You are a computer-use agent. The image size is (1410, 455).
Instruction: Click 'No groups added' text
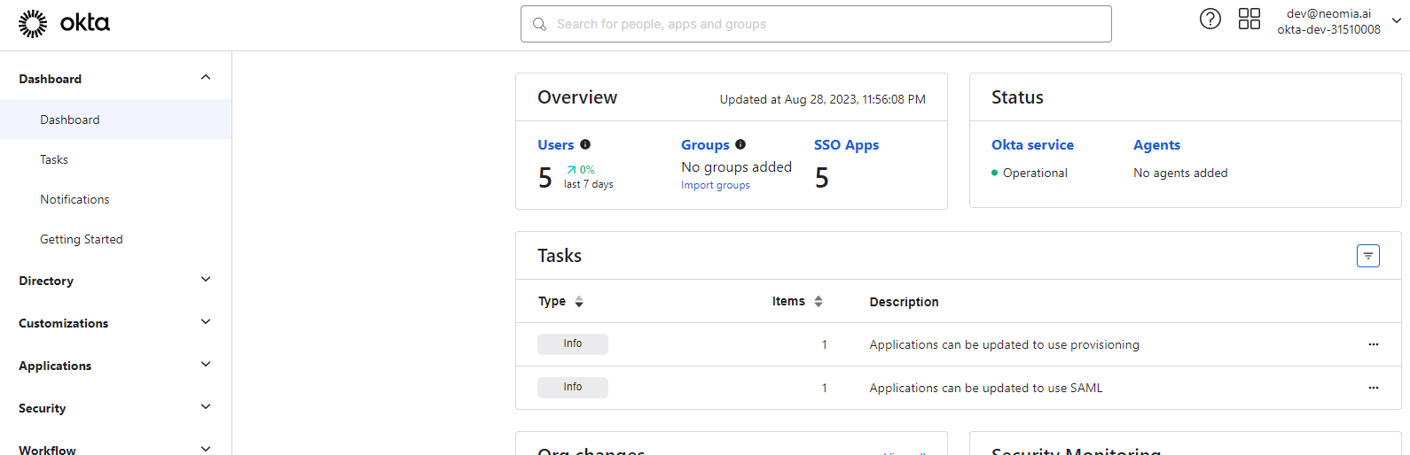(x=736, y=166)
